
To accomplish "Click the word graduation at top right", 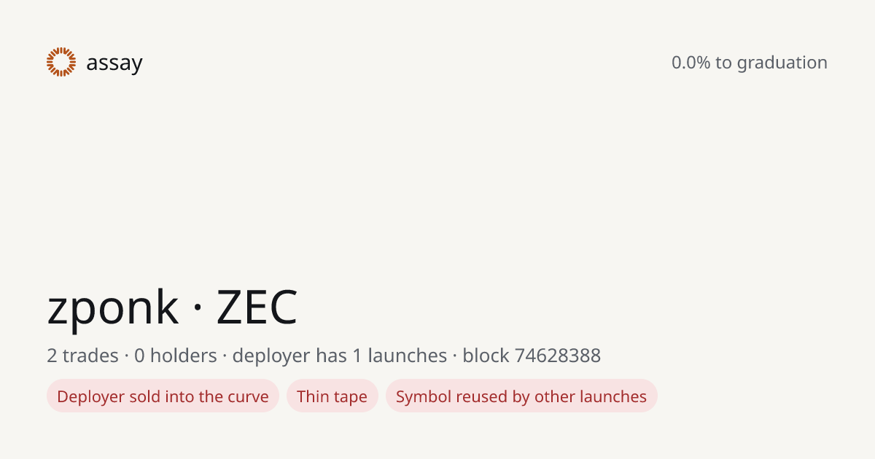I will tap(782, 63).
